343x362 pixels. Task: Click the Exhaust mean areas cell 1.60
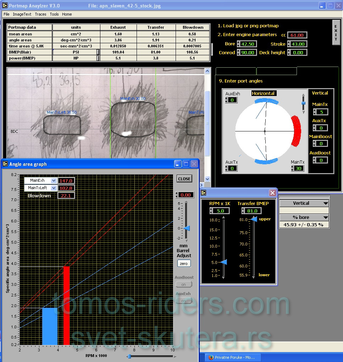point(118,34)
